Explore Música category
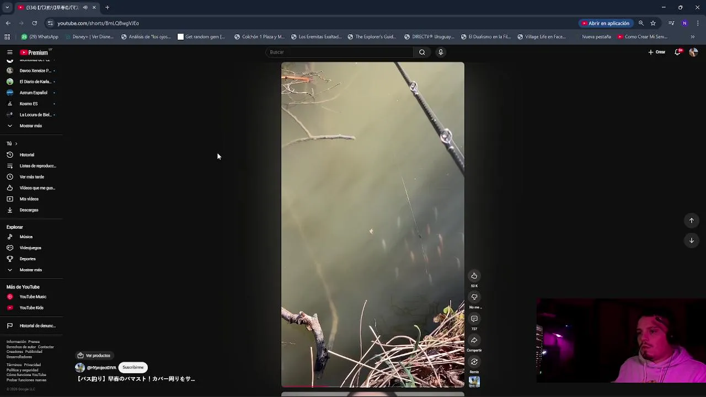The height and width of the screenshot is (397, 706). [x=26, y=237]
